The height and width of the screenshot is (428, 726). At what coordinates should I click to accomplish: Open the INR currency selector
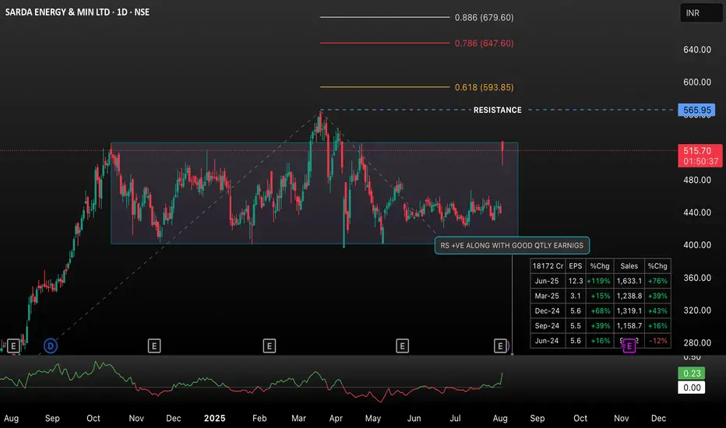pos(700,13)
